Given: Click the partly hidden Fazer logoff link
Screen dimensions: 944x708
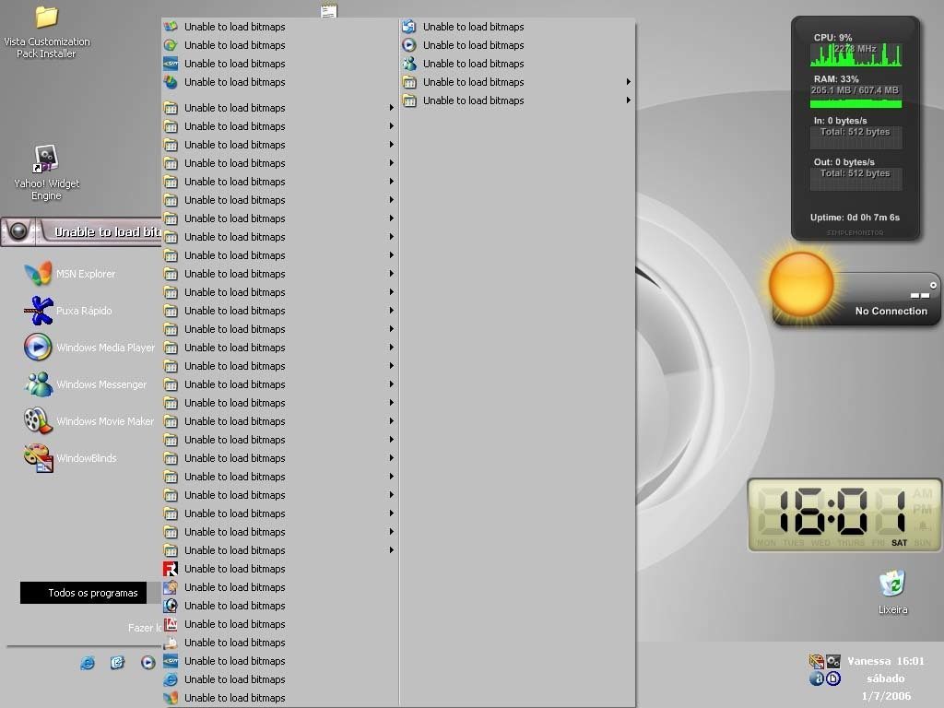Looking at the screenshot, I should (x=145, y=628).
